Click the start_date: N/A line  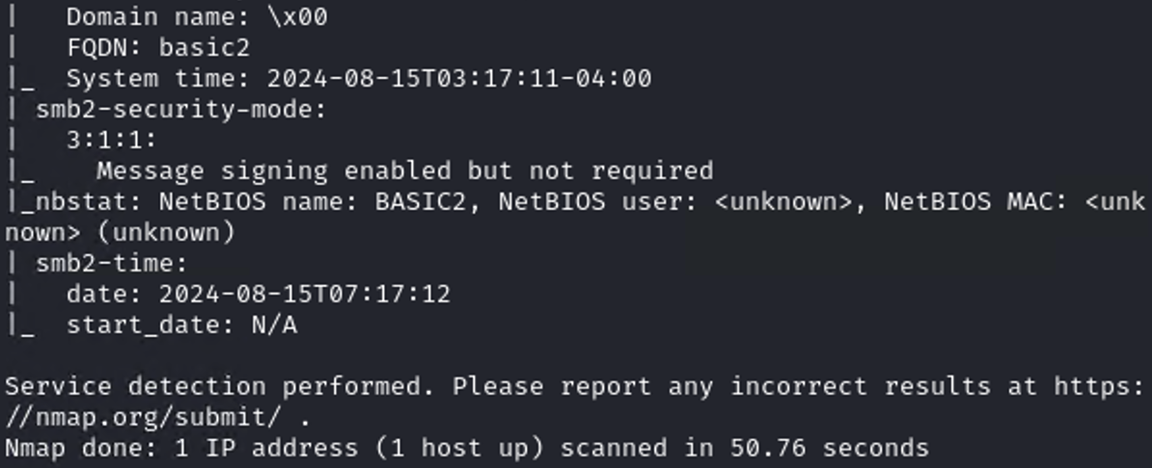tap(180, 325)
